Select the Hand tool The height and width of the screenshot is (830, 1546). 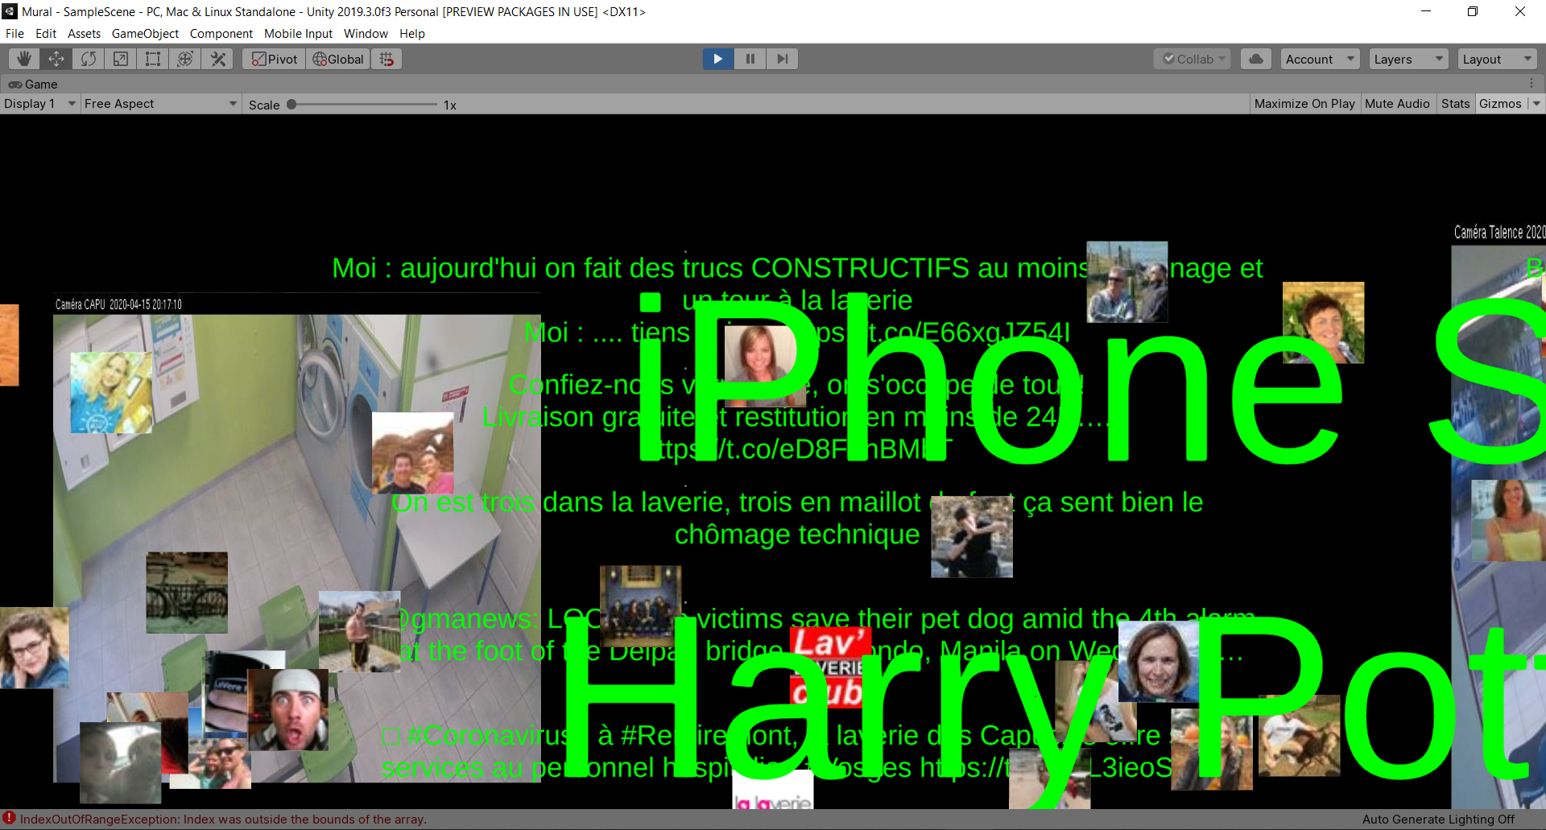[x=24, y=59]
